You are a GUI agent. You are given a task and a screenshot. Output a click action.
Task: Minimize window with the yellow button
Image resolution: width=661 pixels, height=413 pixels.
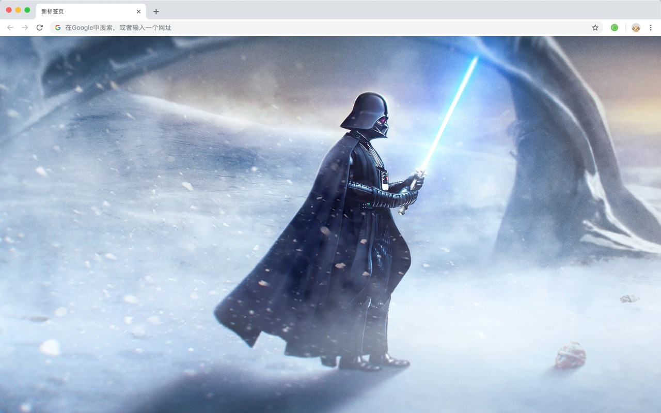coord(18,10)
